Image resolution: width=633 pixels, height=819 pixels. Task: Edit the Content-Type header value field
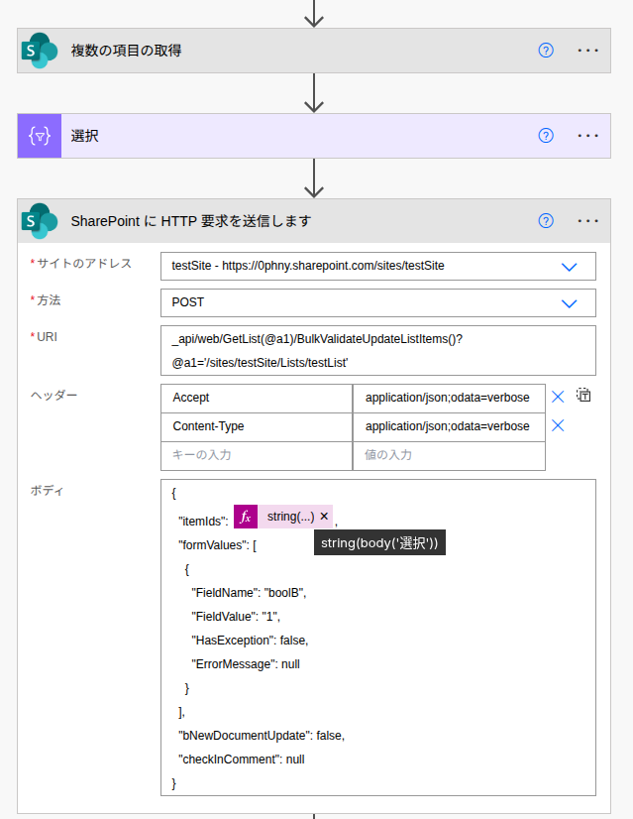coord(449,426)
